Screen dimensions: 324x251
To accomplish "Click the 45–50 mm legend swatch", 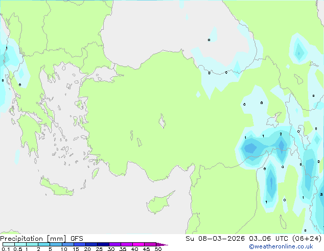I will coord(150,244).
